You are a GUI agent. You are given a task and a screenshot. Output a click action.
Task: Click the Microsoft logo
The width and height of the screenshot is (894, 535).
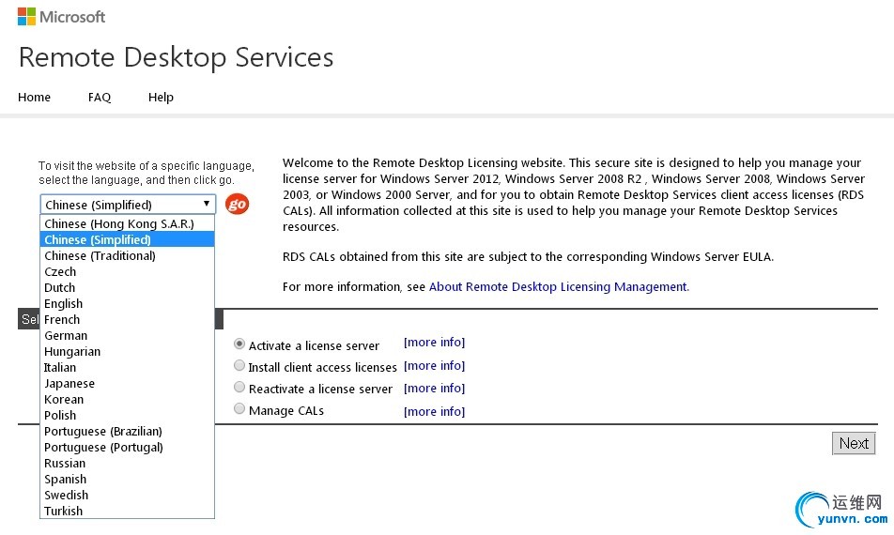(61, 17)
